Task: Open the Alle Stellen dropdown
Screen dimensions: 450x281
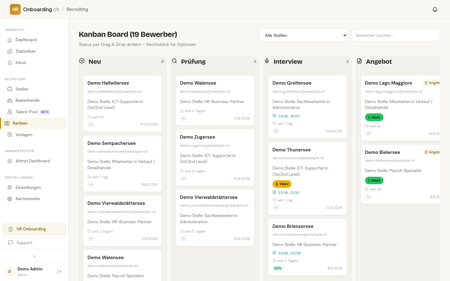Action: click(303, 35)
